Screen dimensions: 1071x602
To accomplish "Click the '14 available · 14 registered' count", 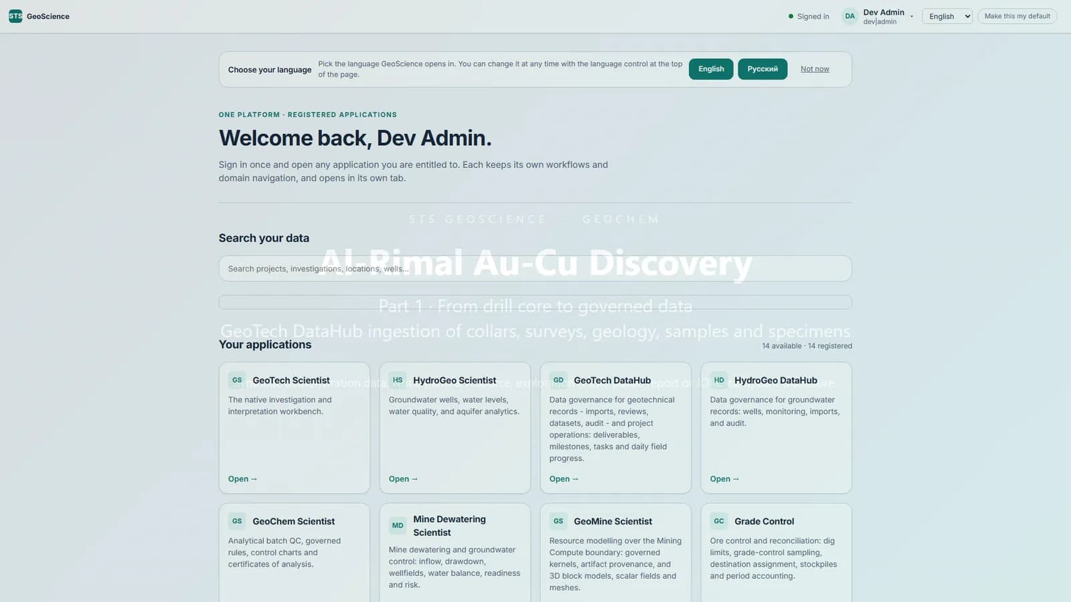I will tap(807, 346).
